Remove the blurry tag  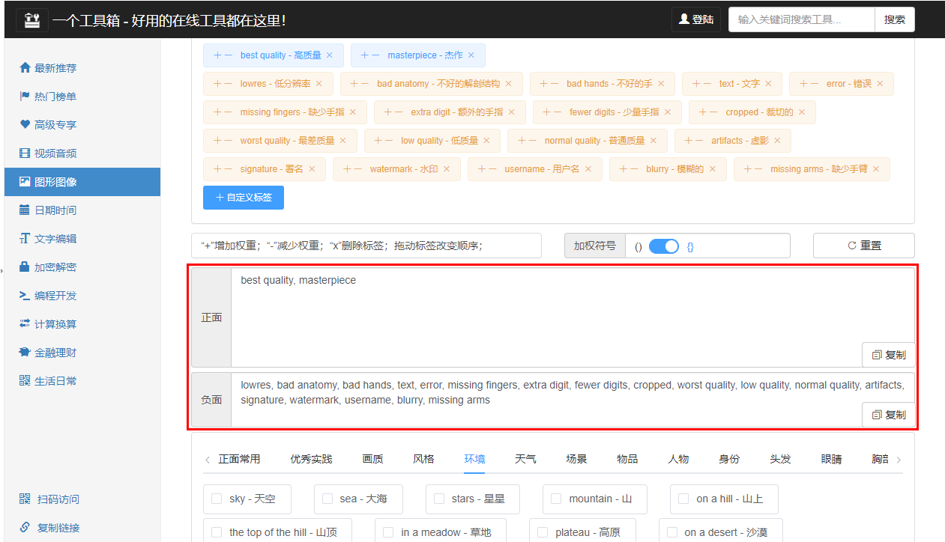tap(713, 169)
